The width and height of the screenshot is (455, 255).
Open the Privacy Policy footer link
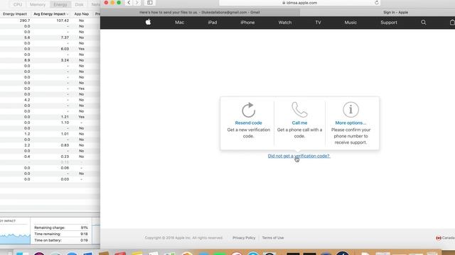[x=244, y=238]
